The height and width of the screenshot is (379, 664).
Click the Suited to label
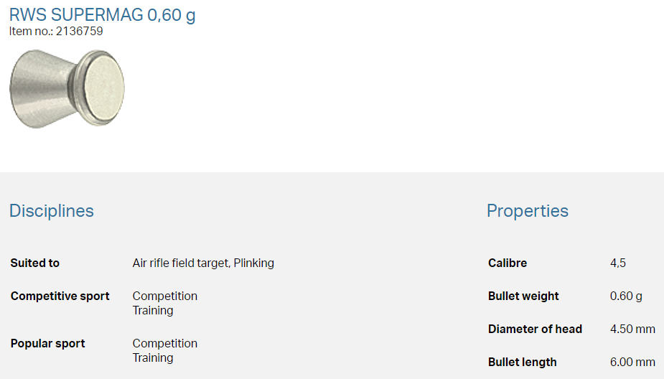[x=35, y=263]
